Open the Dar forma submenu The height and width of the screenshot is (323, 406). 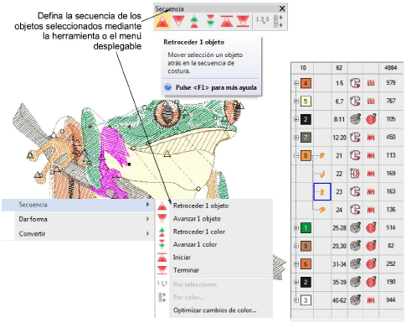tap(78, 219)
